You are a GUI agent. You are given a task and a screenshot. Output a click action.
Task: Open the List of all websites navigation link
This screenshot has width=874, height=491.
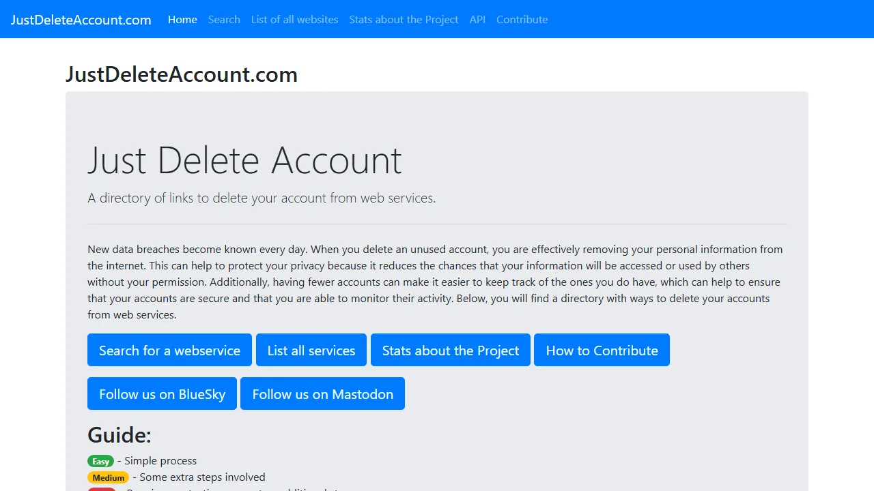[294, 20]
